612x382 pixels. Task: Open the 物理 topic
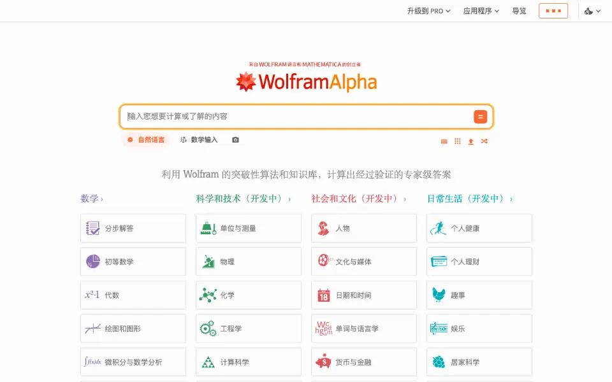pyautogui.click(x=249, y=262)
